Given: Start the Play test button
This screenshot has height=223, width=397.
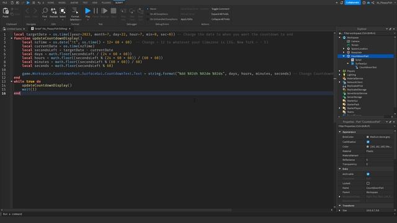Looking at the screenshot, I should coord(87,11).
